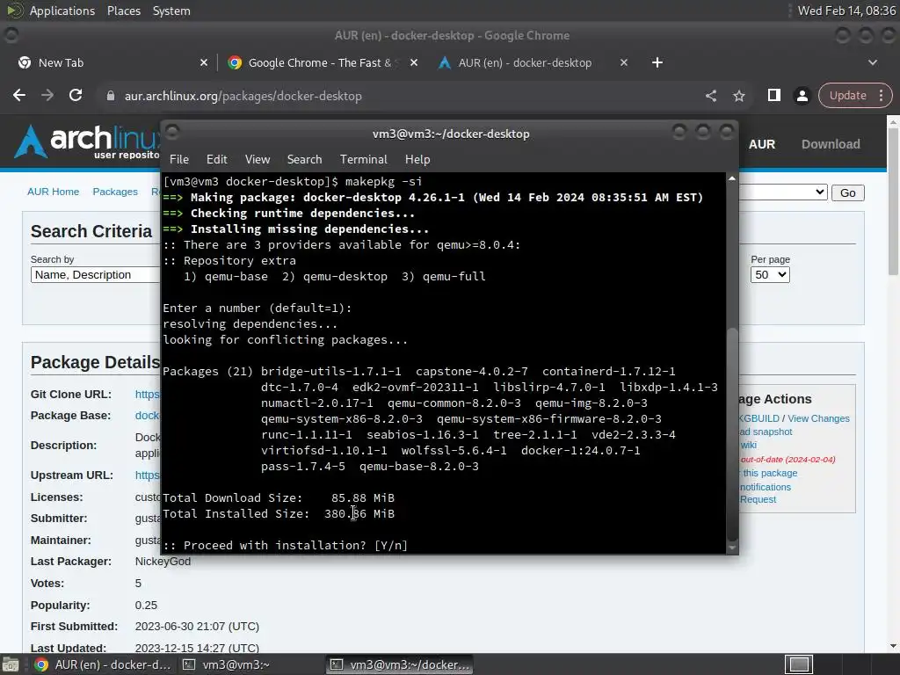
Task: Click the Request link in Package Actions
Action: (758, 499)
